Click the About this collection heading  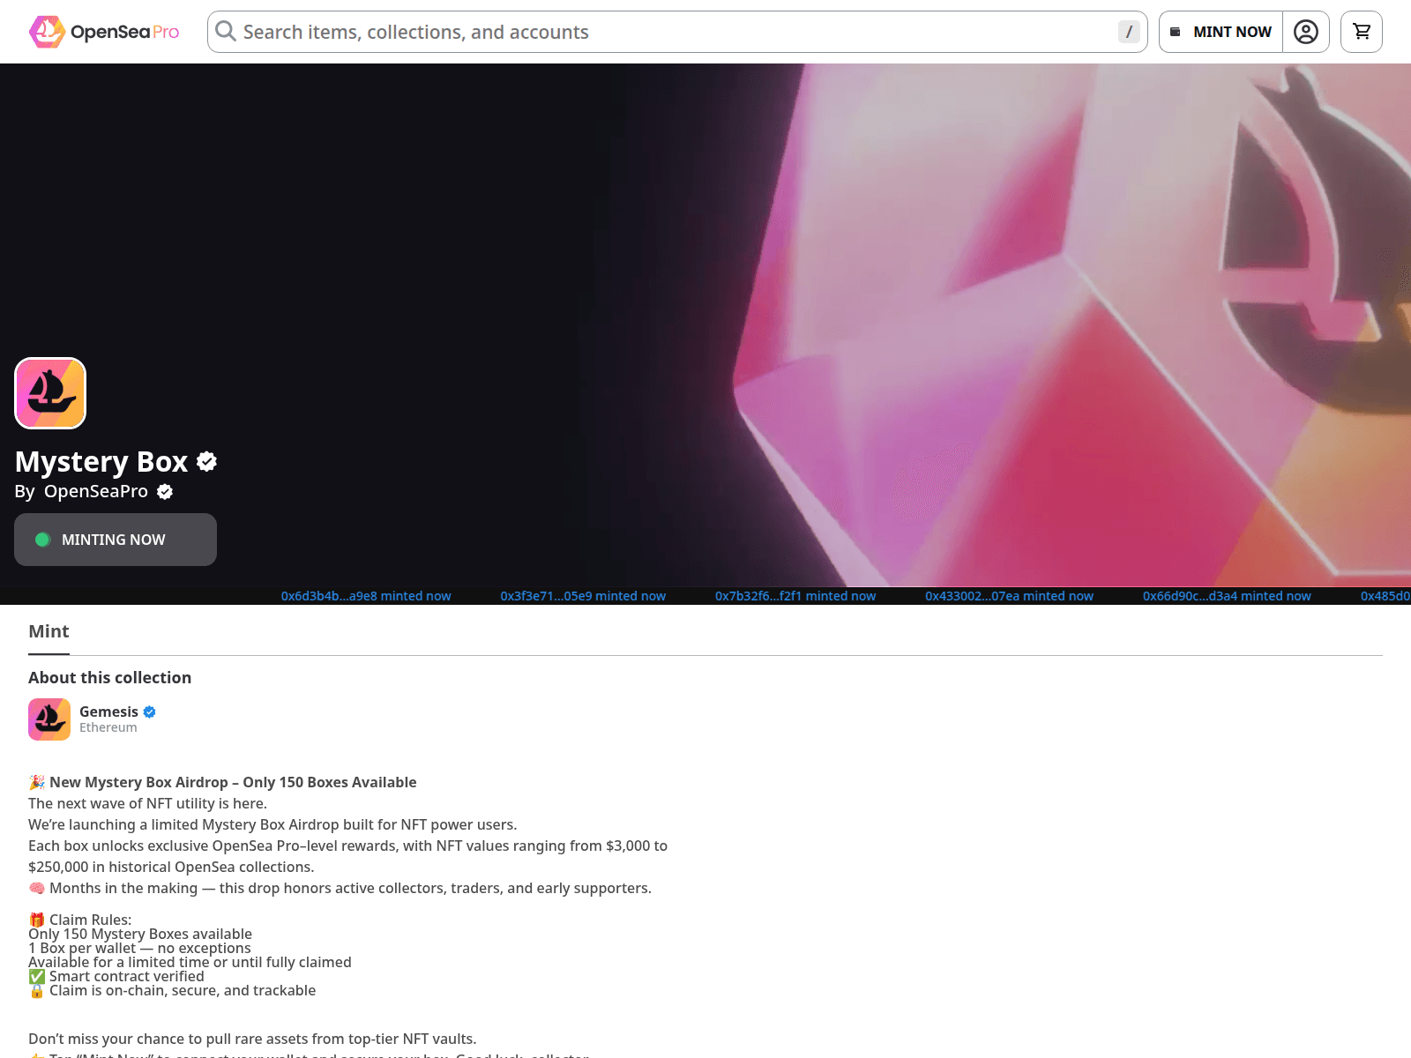[x=110, y=677]
